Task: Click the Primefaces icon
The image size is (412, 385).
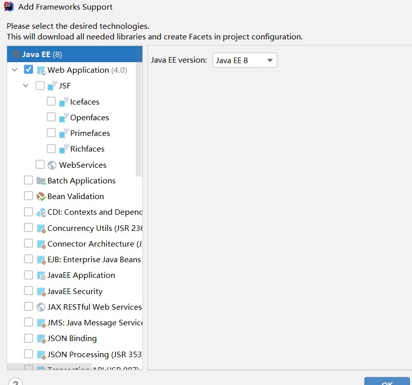Action: [x=63, y=133]
